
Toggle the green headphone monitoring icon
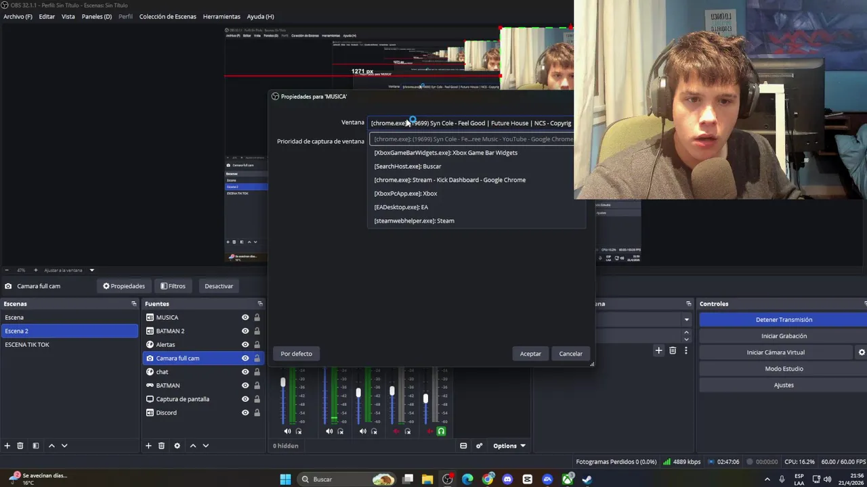tap(441, 432)
